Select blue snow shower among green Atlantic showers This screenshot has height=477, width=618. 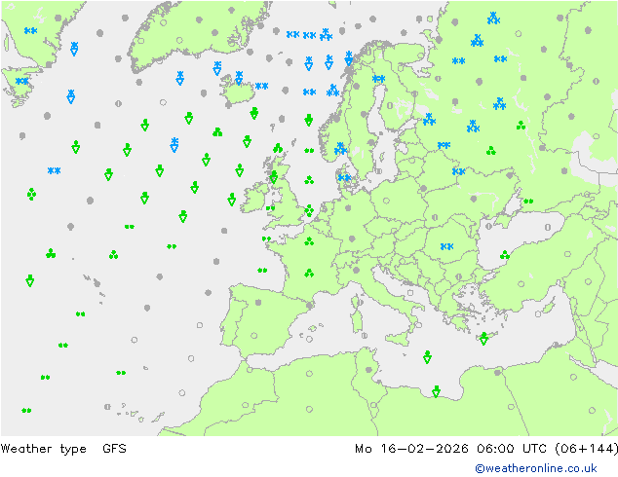(174, 144)
